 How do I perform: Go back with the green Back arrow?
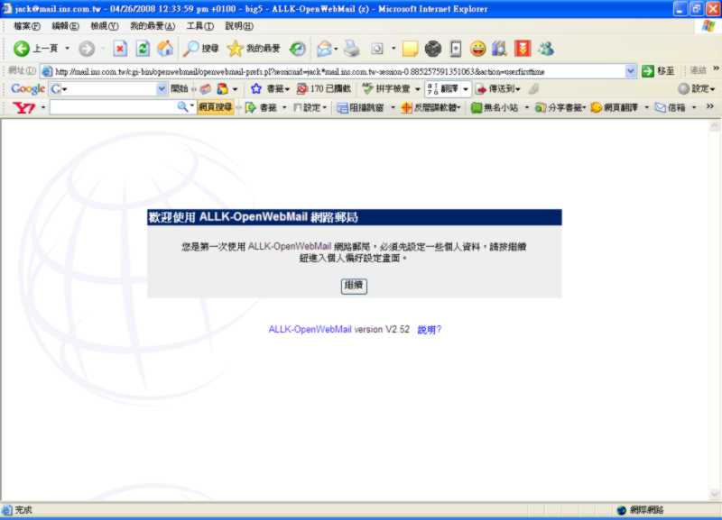[x=21, y=49]
